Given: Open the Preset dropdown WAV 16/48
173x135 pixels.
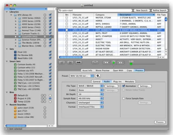Looking at the screenshot, I should (82, 76).
